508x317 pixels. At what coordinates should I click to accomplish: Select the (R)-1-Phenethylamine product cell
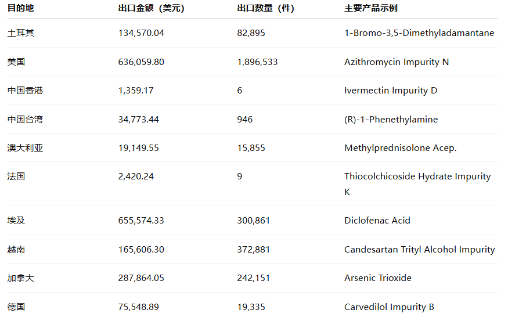tap(391, 120)
